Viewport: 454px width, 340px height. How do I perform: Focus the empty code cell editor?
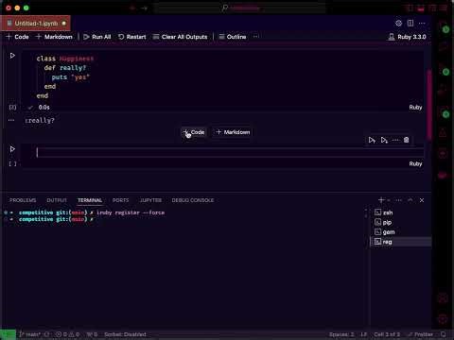[223, 152]
